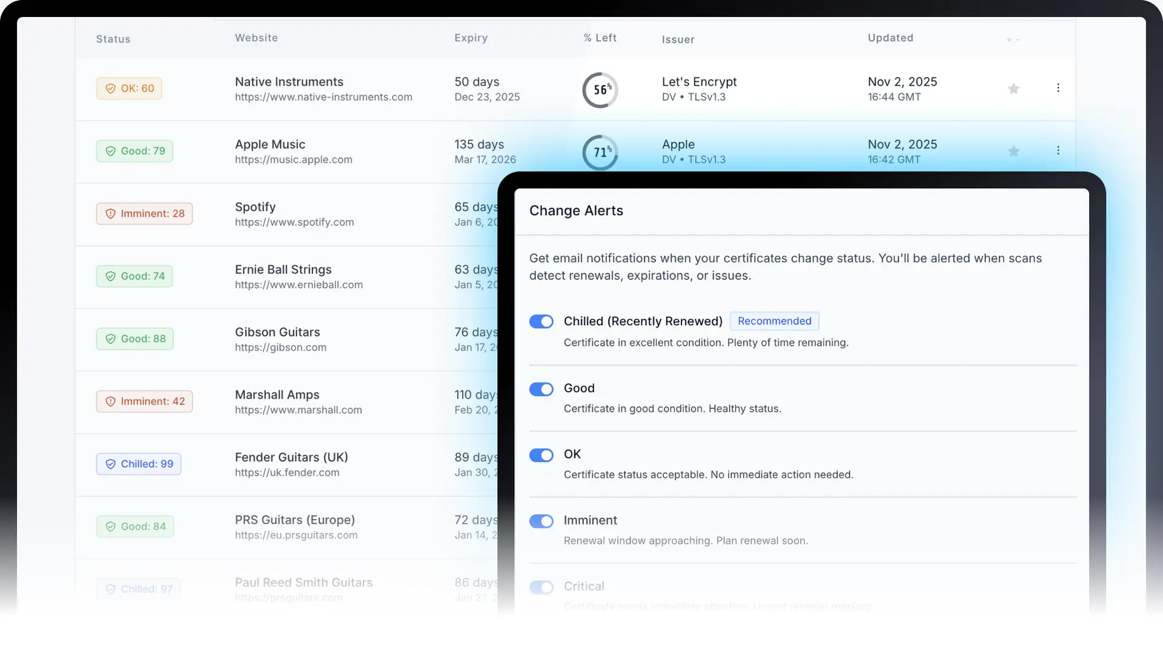This screenshot has height=654, width=1163.
Task: Open the https://www.ernieball.com link
Action: (299, 285)
